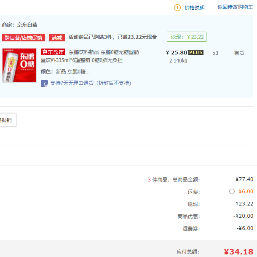Click the 满减 promotion tag
This screenshot has height=257, width=257.
[57, 38]
